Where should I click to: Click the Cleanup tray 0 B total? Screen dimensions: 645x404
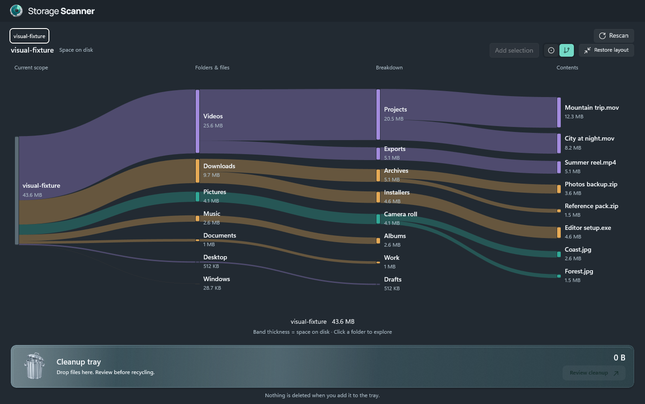pos(619,358)
